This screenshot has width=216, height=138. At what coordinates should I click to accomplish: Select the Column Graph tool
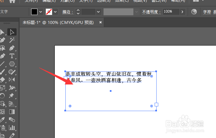(x=12, y=128)
